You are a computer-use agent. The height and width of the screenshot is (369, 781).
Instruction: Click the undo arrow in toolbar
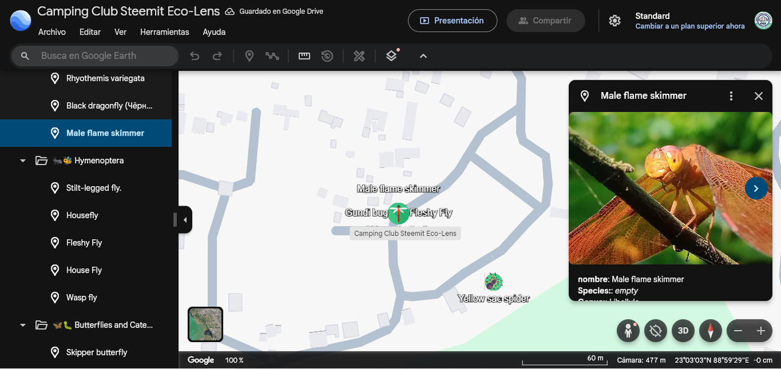(195, 56)
